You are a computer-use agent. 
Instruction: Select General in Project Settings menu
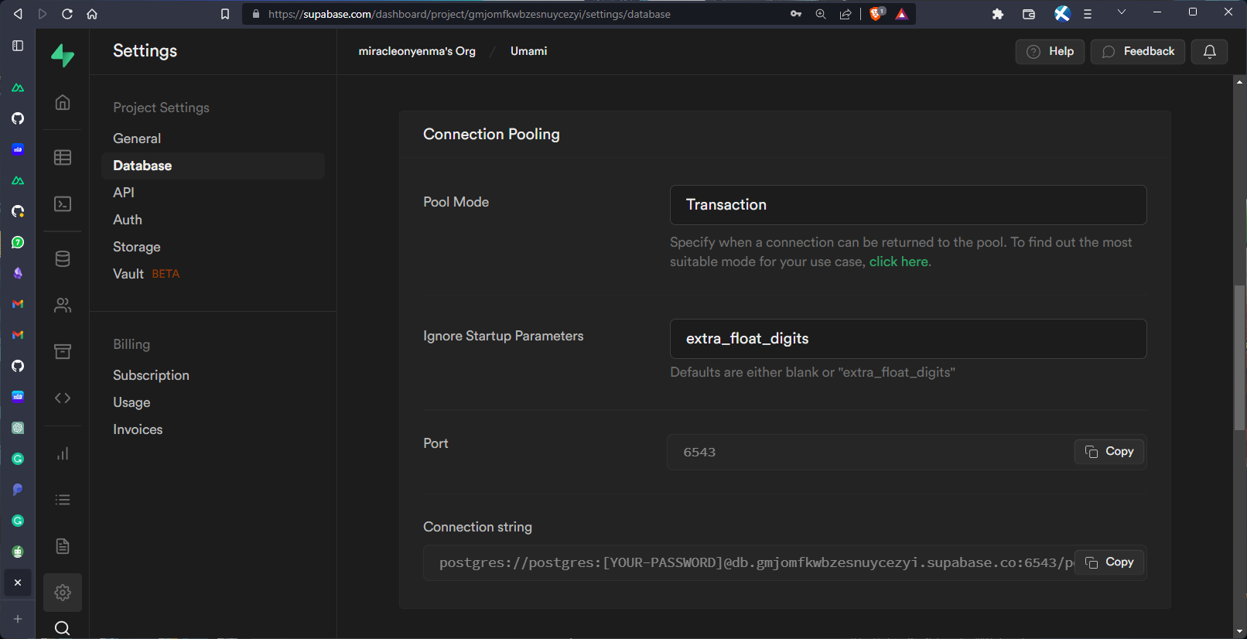click(137, 138)
